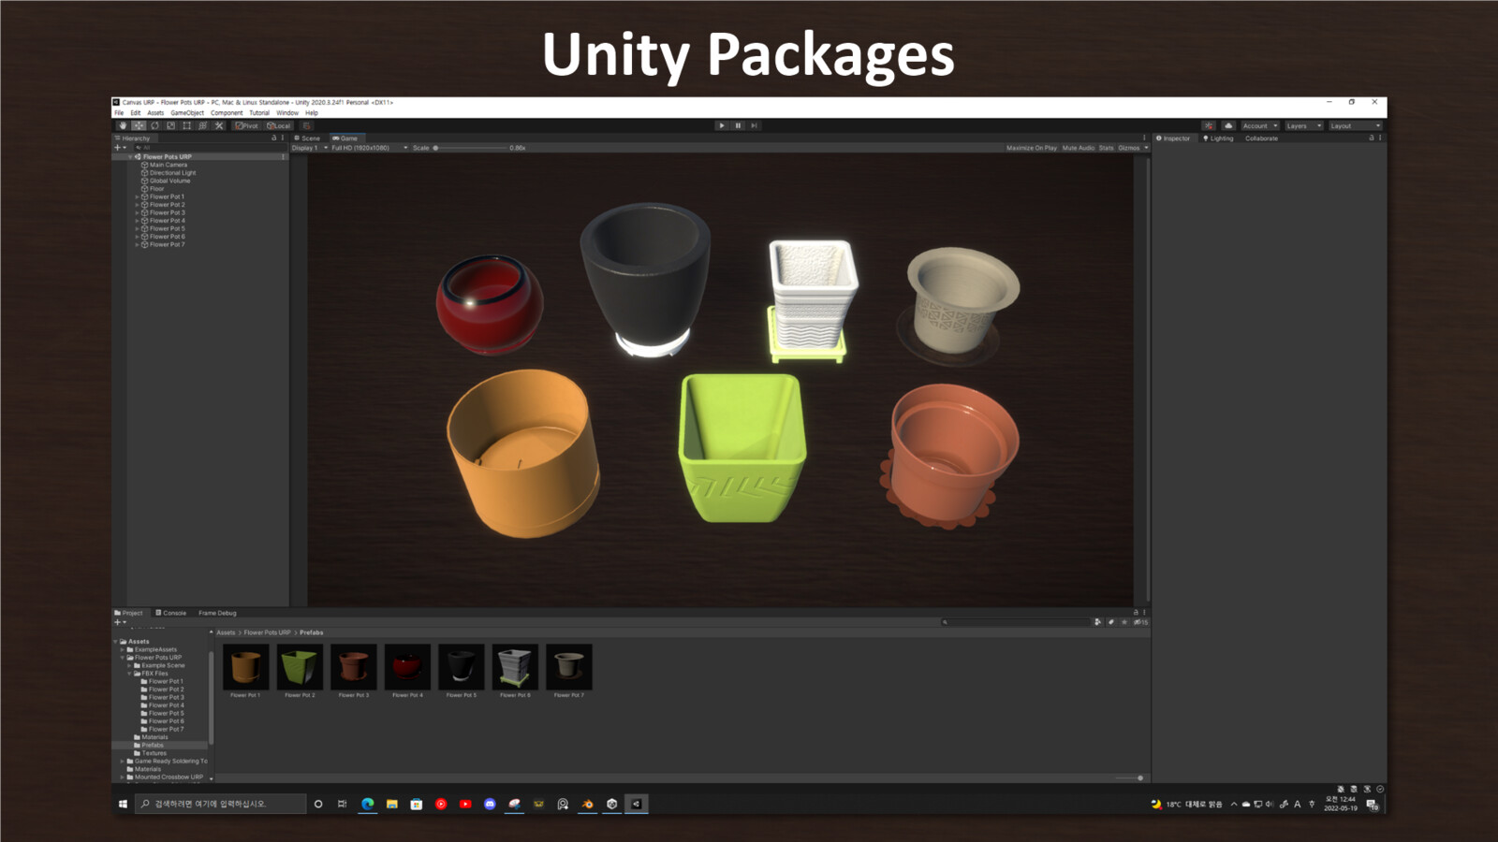Click the Step frame button
The width and height of the screenshot is (1498, 842).
(754, 125)
